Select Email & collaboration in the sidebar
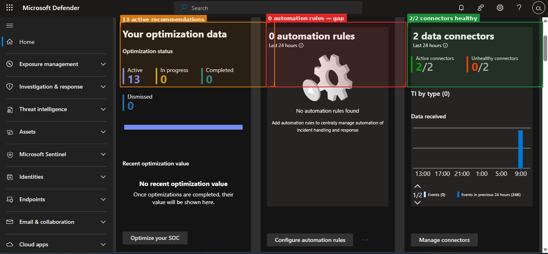548x254 pixels. (x=46, y=222)
